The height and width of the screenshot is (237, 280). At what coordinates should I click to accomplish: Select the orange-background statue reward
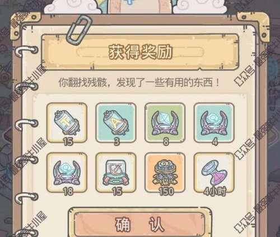[165, 172]
